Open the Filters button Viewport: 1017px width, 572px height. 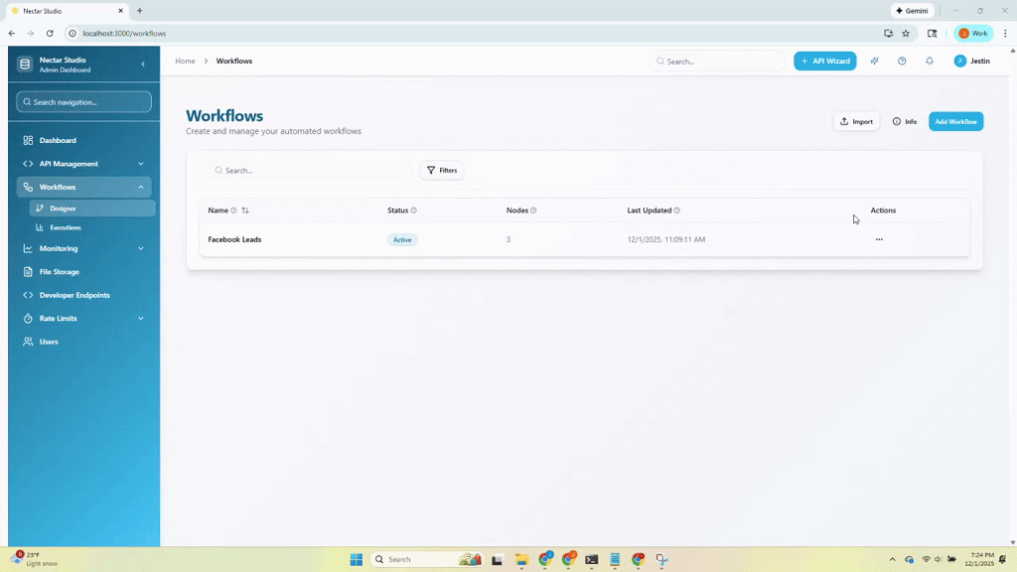click(442, 170)
